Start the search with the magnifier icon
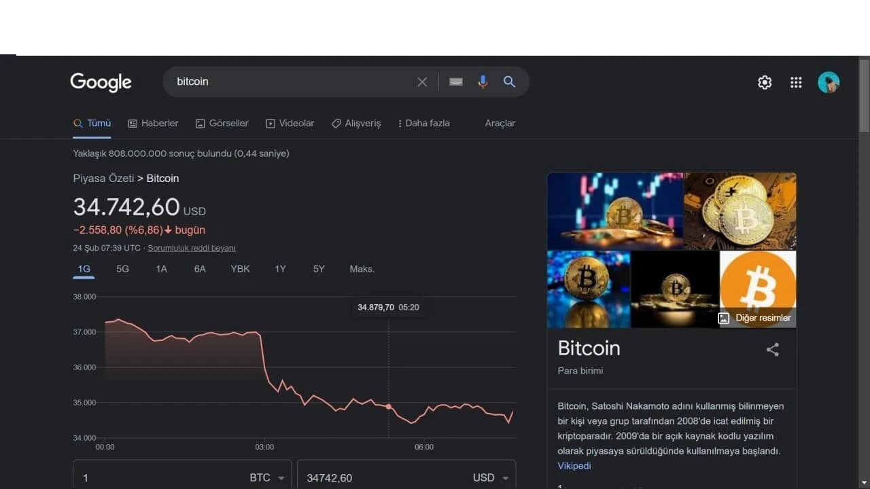The width and height of the screenshot is (870, 489). point(509,81)
